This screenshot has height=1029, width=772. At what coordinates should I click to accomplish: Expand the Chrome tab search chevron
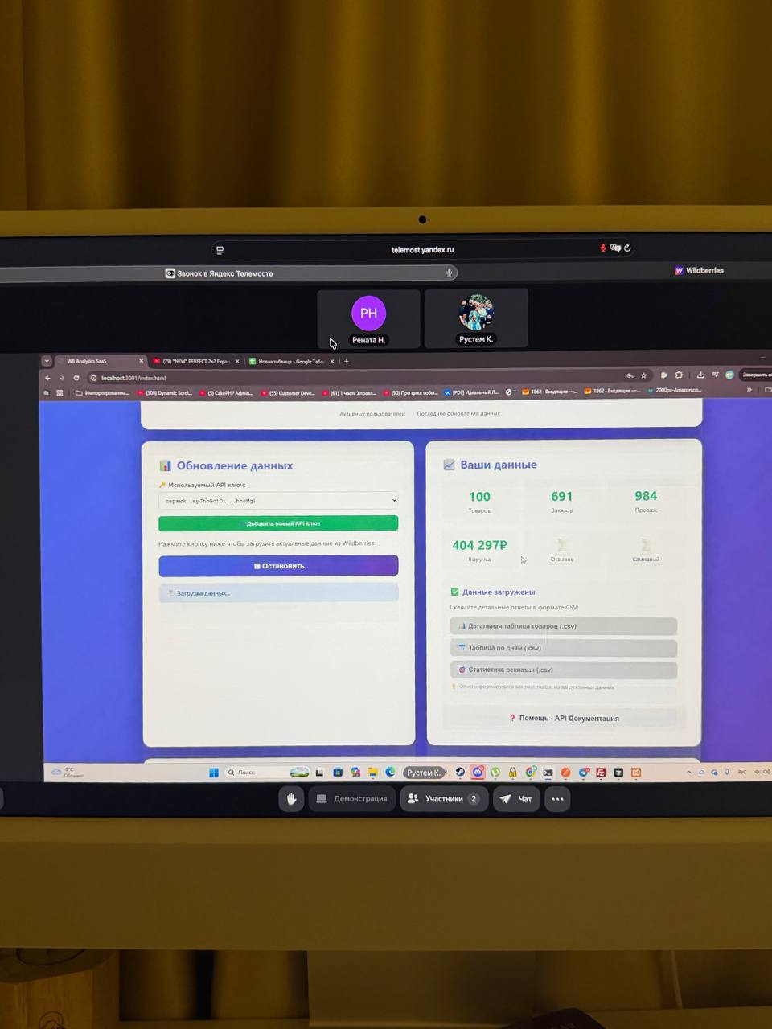[47, 361]
